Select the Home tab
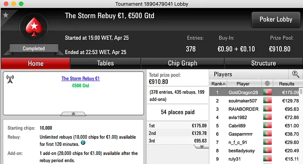 (36, 63)
